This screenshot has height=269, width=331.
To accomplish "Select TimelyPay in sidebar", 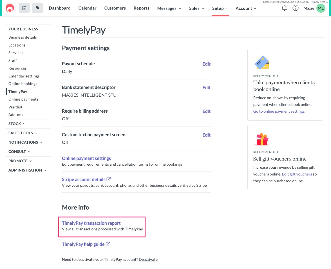I will 18,92.
